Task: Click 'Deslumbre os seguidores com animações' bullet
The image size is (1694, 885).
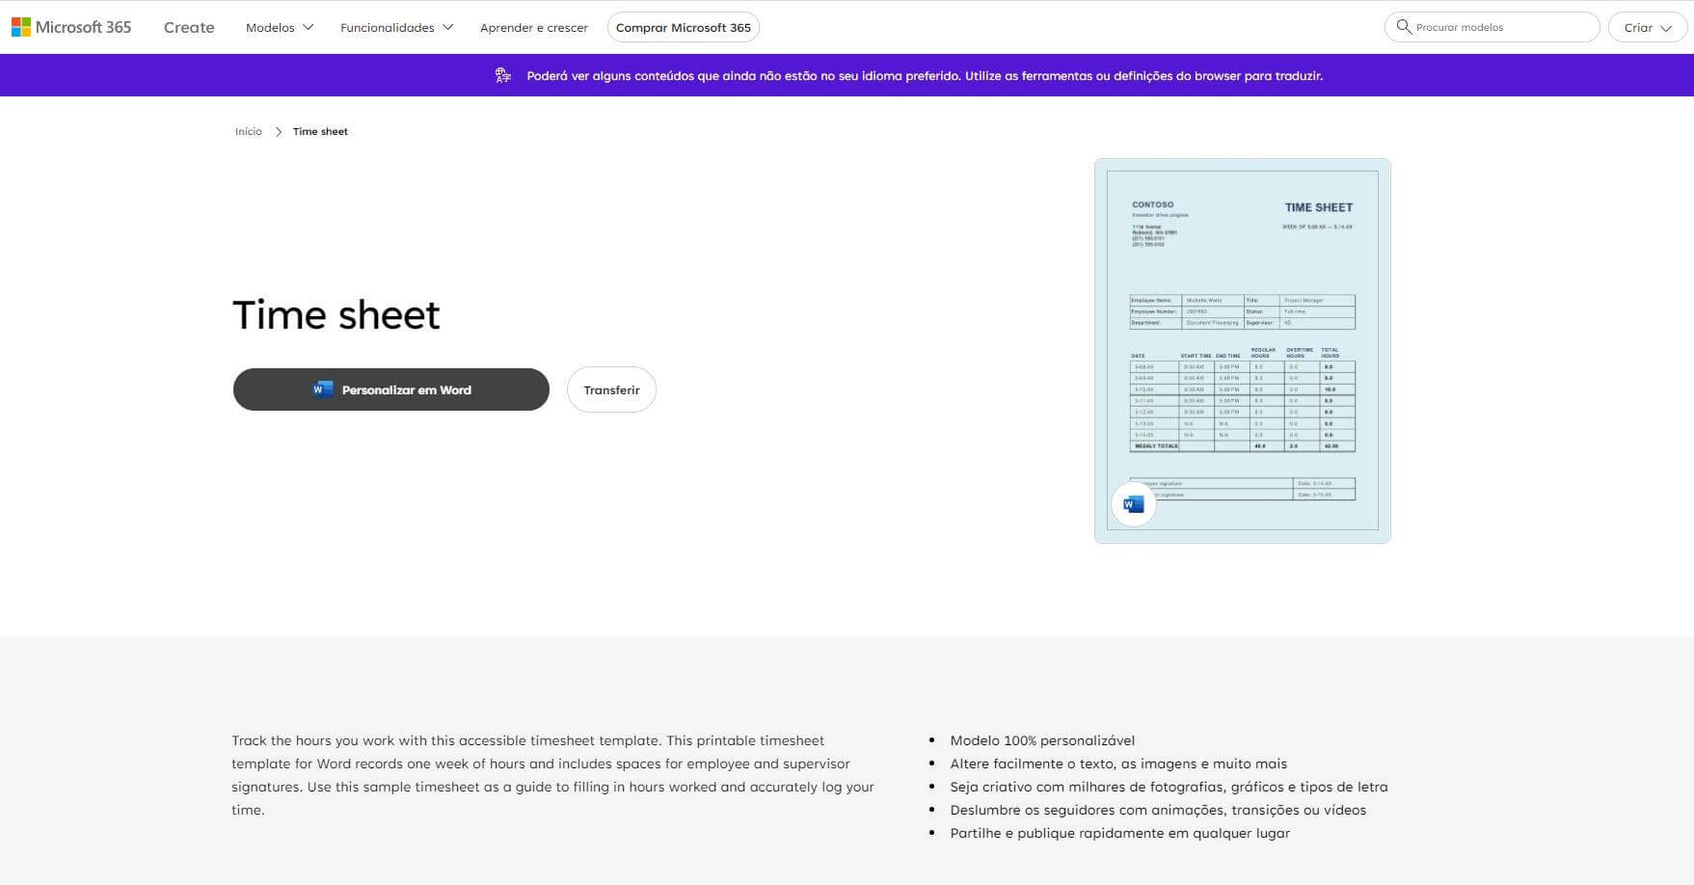Action: pyautogui.click(x=1158, y=810)
